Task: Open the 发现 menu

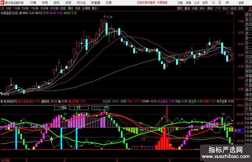Action: coord(68,3)
